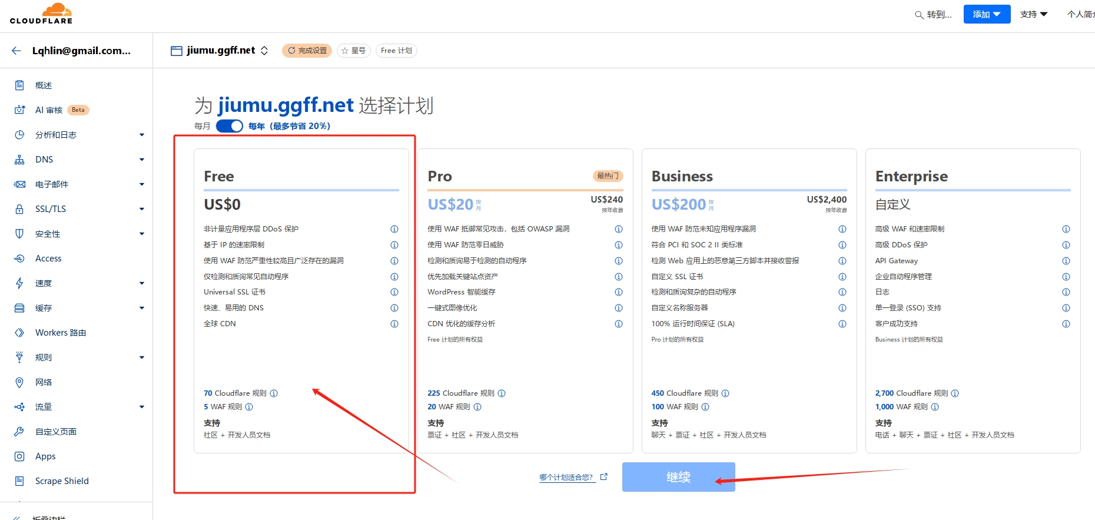Open the 转到... search box
Screen dimensions: 1095x520
(934, 15)
